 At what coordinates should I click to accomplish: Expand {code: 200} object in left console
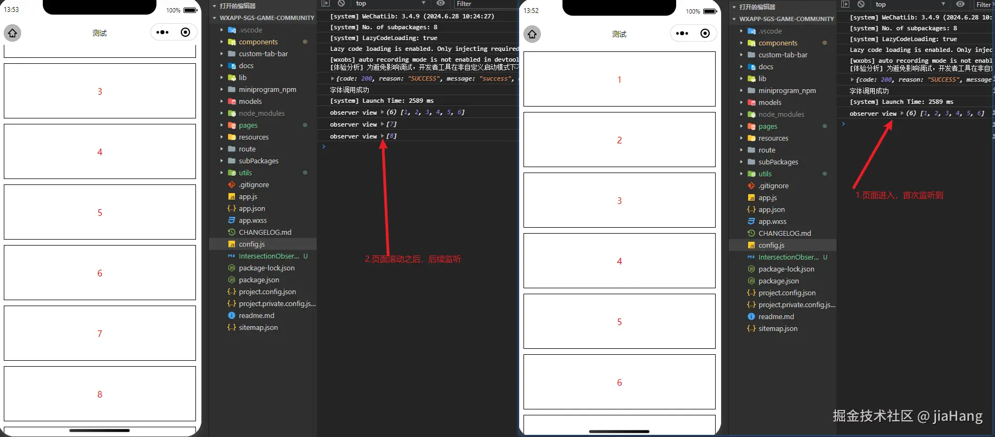pyautogui.click(x=332, y=78)
